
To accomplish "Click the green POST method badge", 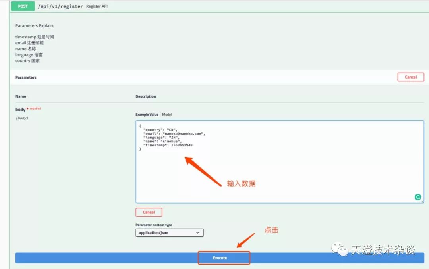I will pyautogui.click(x=23, y=6).
